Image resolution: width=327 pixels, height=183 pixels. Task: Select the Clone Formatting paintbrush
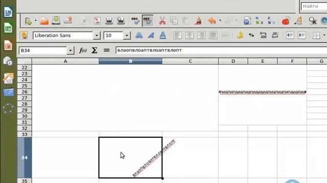pos(198,21)
